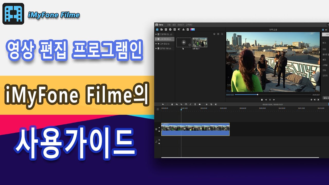Screen dimensions: 329x185
Task: Step to next frame in preview
Action: click(274, 100)
